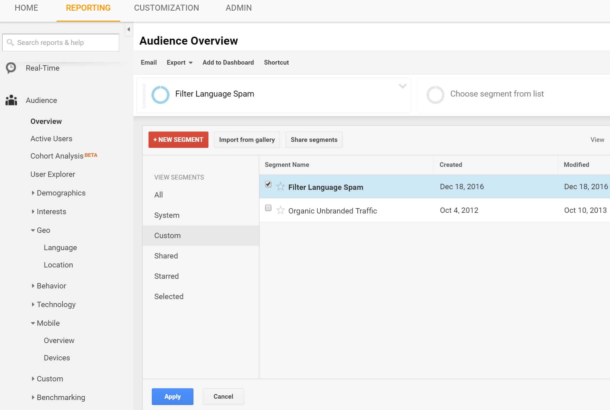The width and height of the screenshot is (610, 410).
Task: Uncheck the Filter Language Spam checkbox
Action: point(268,184)
